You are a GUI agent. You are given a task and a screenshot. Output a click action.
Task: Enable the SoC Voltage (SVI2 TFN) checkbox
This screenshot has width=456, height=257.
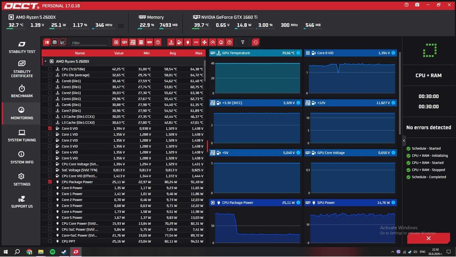tap(50, 170)
